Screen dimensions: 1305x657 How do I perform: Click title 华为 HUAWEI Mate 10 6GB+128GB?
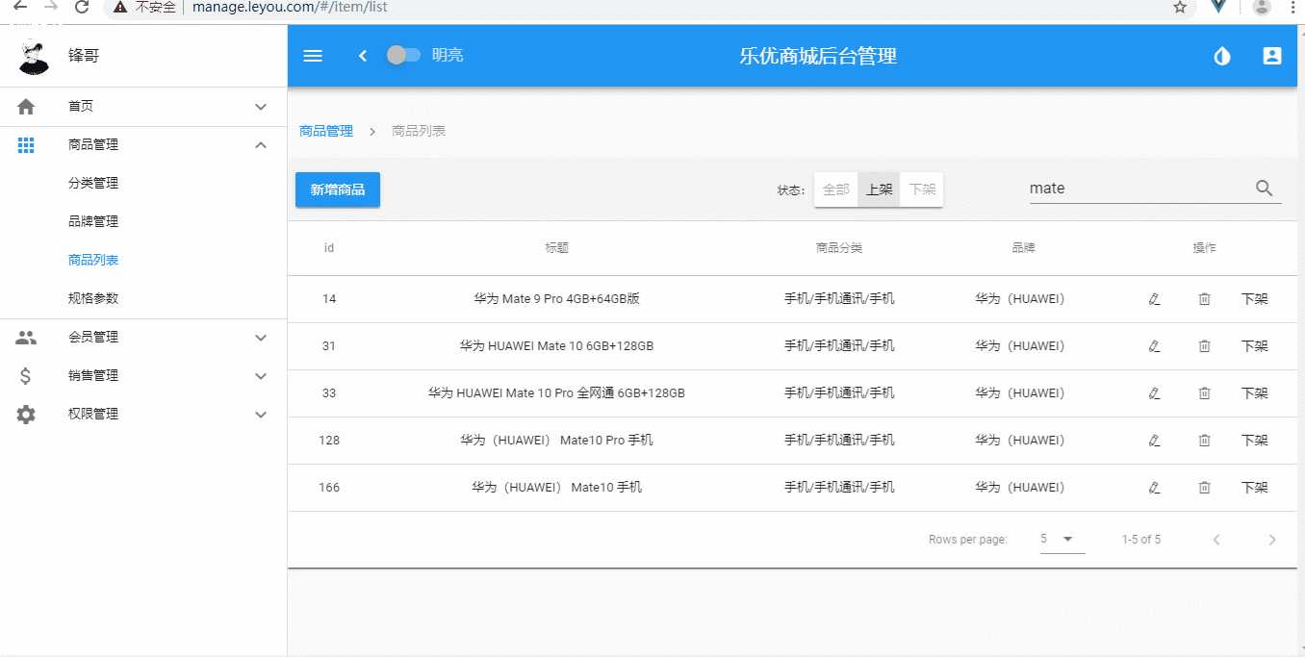pos(557,346)
